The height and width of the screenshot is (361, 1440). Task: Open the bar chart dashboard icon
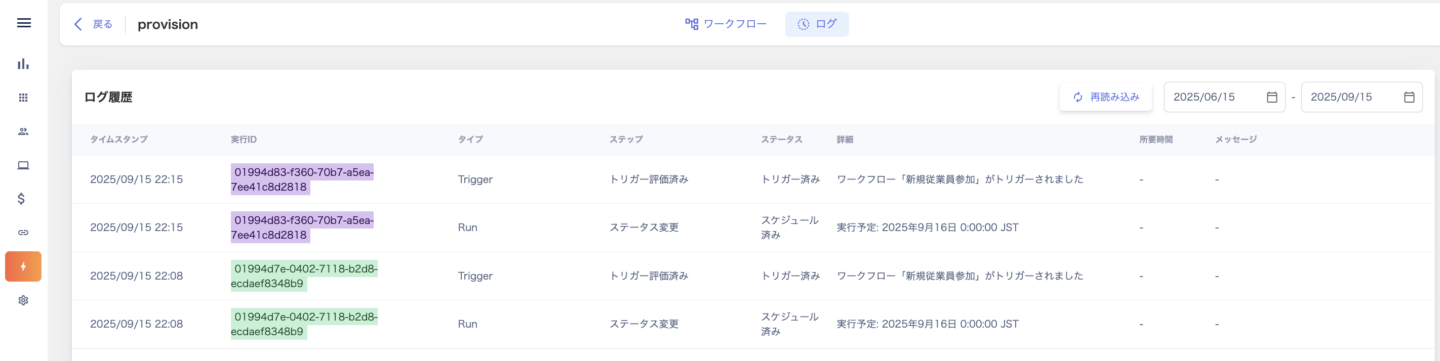[23, 64]
